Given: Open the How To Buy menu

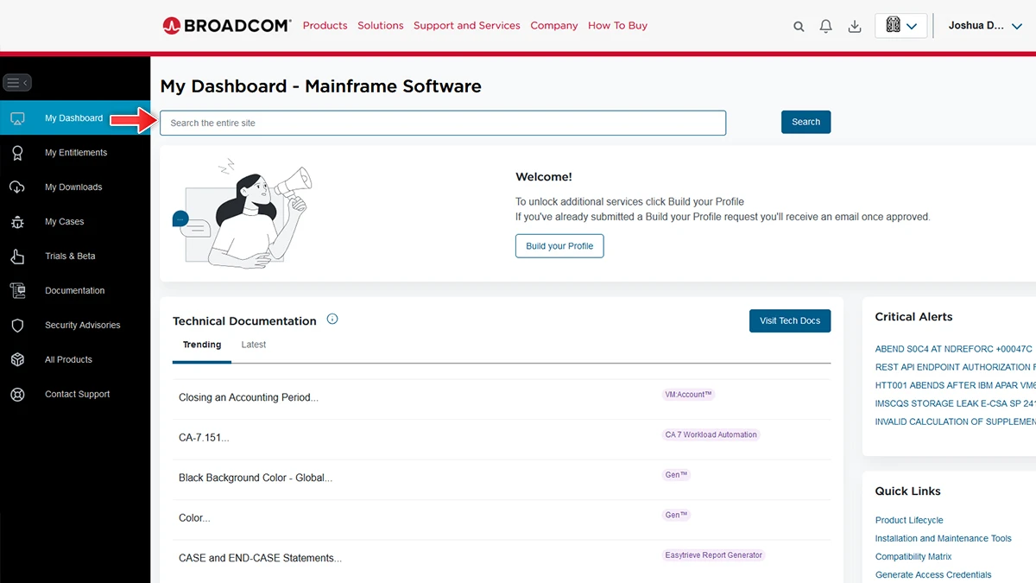Looking at the screenshot, I should (617, 26).
